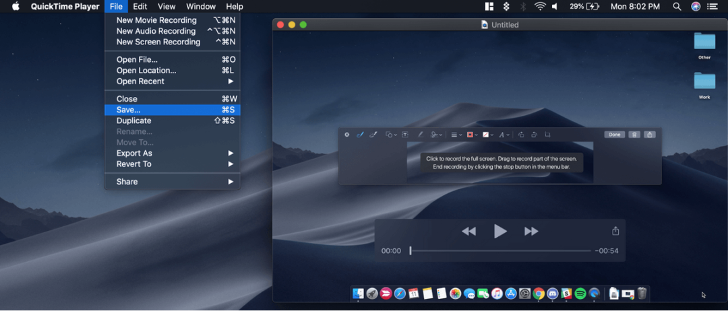Open the View menu

(166, 7)
